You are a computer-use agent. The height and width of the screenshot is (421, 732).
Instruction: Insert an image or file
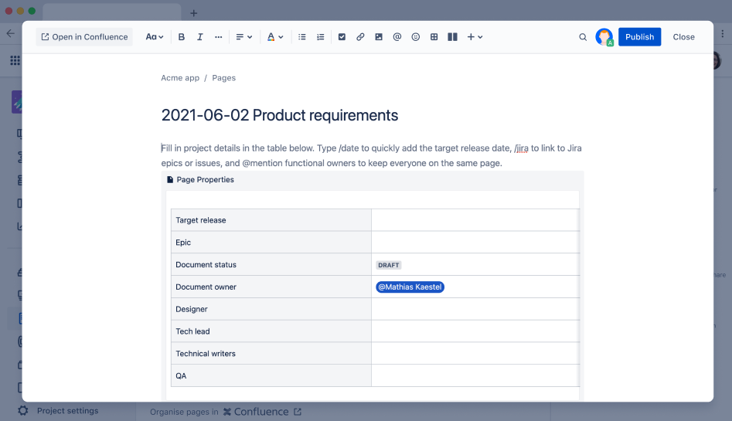[x=379, y=37]
